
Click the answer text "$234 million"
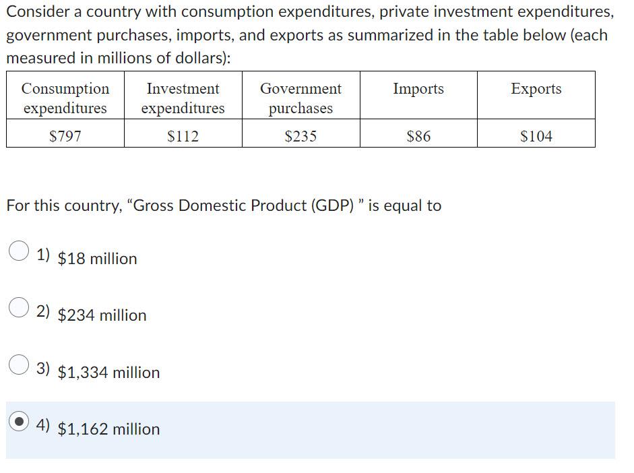coord(102,315)
